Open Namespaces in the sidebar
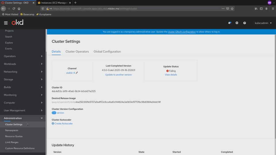The width and height of the screenshot is (276, 155). pos(11,130)
